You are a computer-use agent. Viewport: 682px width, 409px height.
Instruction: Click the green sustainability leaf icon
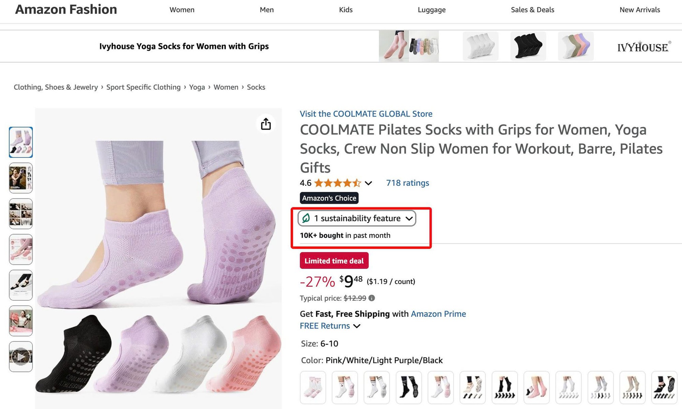pos(306,218)
